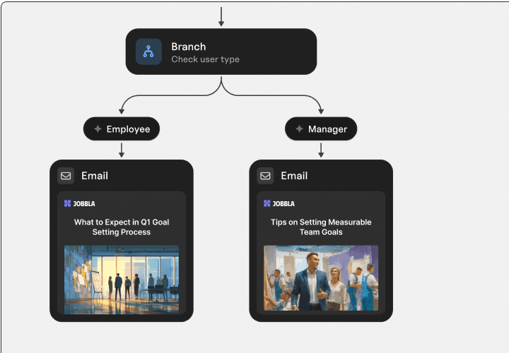Click the 'Check user type' subtitle
The height and width of the screenshot is (353, 509).
[x=206, y=59]
